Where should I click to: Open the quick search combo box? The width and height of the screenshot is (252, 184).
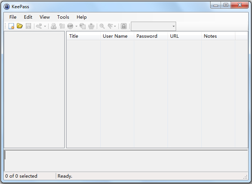coord(154,26)
